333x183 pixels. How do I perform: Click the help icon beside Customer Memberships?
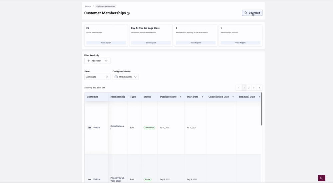coord(128,13)
